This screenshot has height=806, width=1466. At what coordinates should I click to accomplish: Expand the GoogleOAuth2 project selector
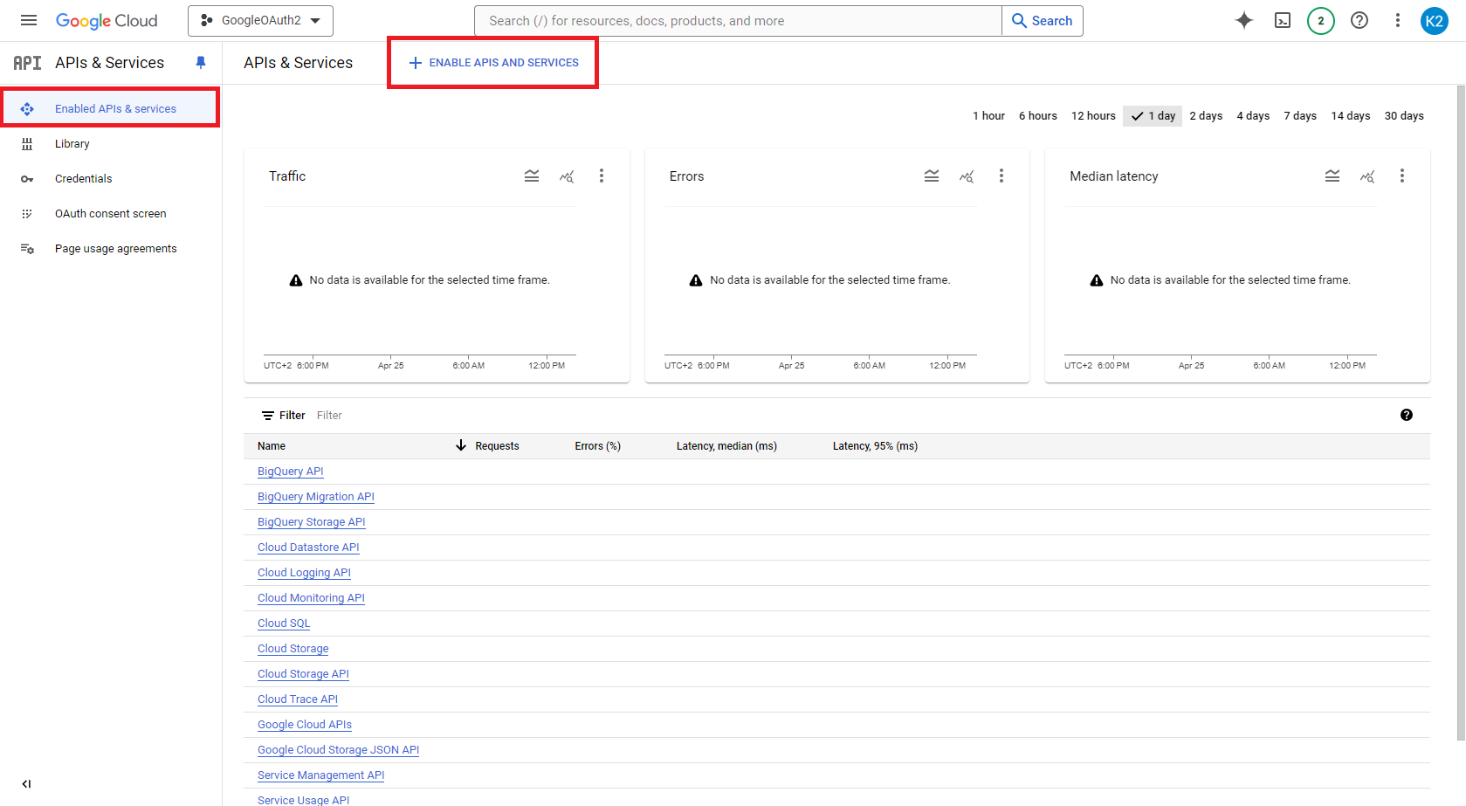tap(260, 21)
